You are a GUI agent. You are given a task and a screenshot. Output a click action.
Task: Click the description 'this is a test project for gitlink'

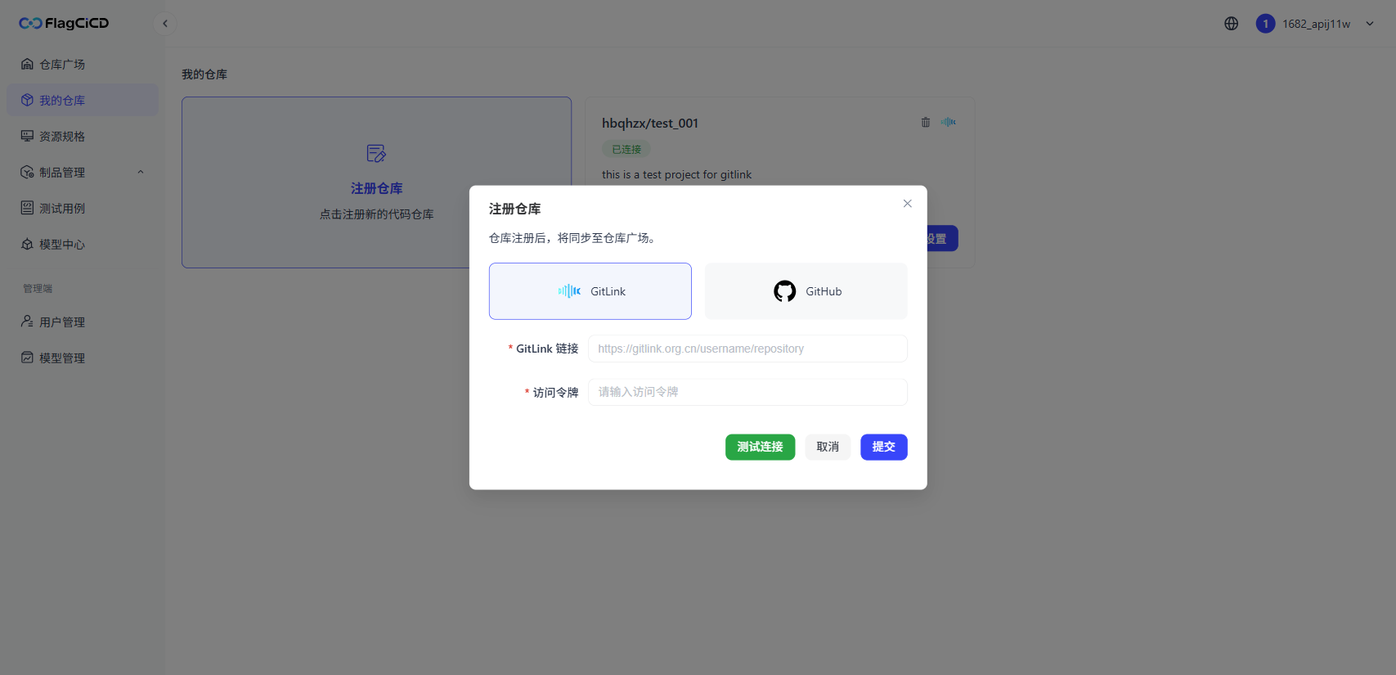tap(676, 174)
